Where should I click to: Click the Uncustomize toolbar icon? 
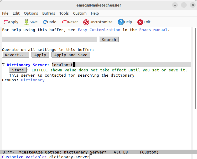coord(98,22)
